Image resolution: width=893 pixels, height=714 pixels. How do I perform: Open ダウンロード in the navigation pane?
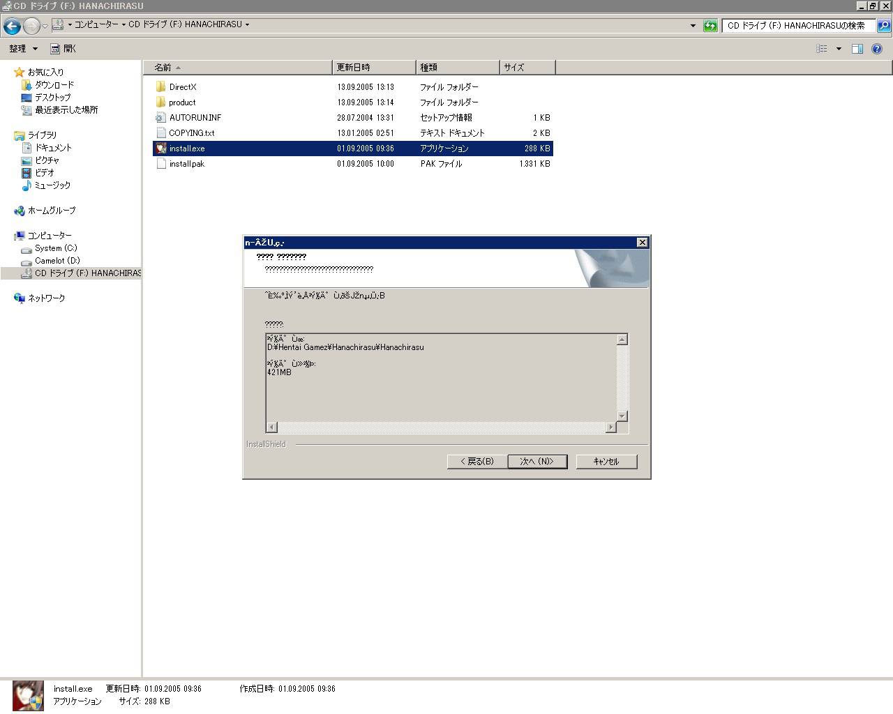[54, 85]
